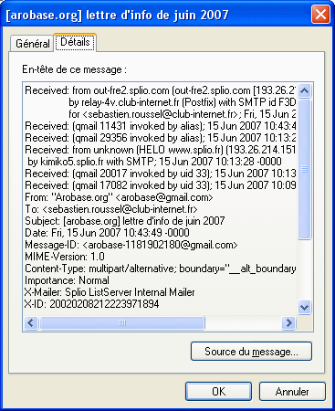This screenshot has height=411, width=335.
Task: Click the horizontal scrollbar left arrow
Action: click(31, 322)
